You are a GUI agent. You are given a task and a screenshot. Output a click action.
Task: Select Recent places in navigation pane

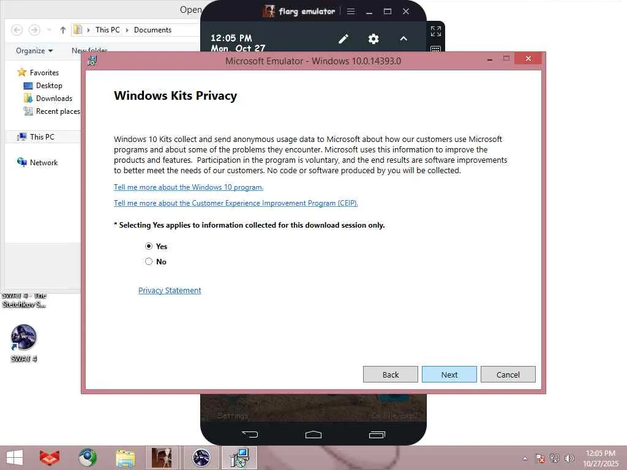point(51,111)
